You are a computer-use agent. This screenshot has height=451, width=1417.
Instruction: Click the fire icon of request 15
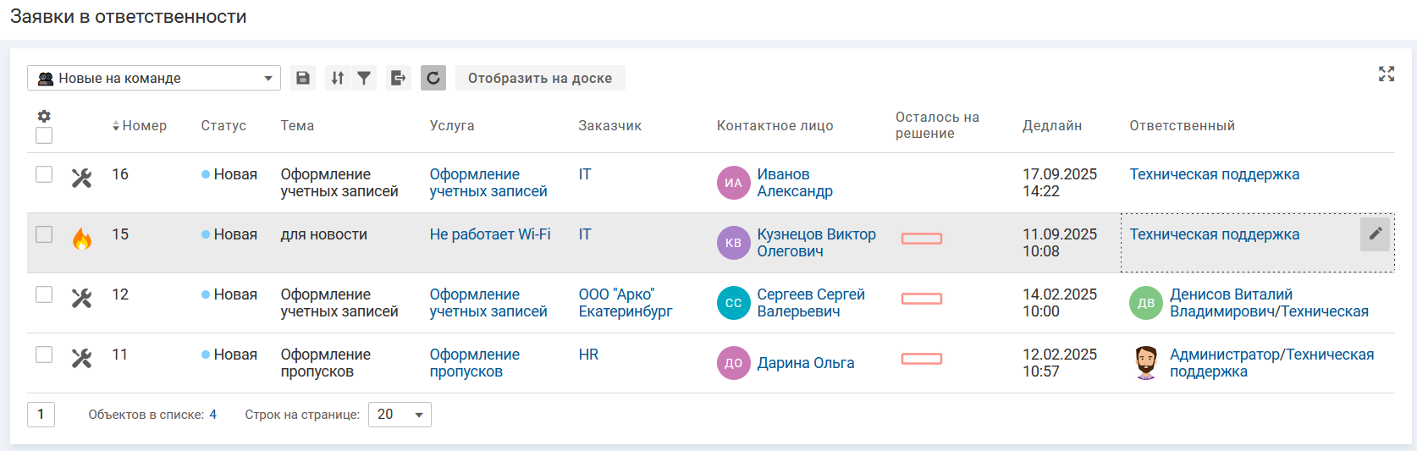(82, 239)
